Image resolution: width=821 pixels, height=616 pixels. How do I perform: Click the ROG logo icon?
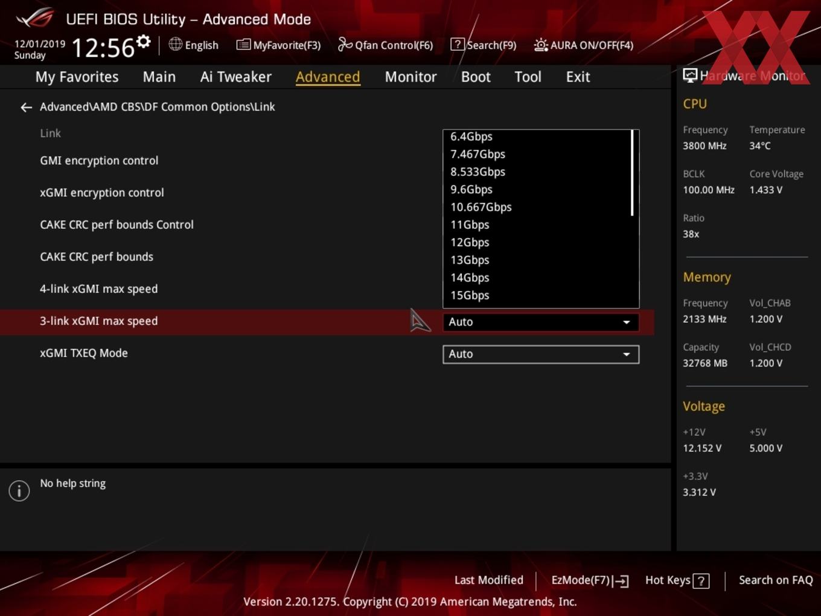[x=35, y=18]
